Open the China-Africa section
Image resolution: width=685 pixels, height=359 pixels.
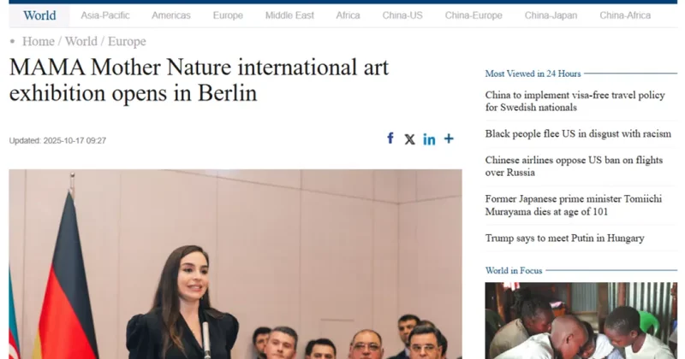coord(625,15)
